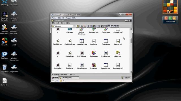Select the Calc.exe file icon
Image resolution: width=181 pixels, height=101 pixels.
pos(70,31)
